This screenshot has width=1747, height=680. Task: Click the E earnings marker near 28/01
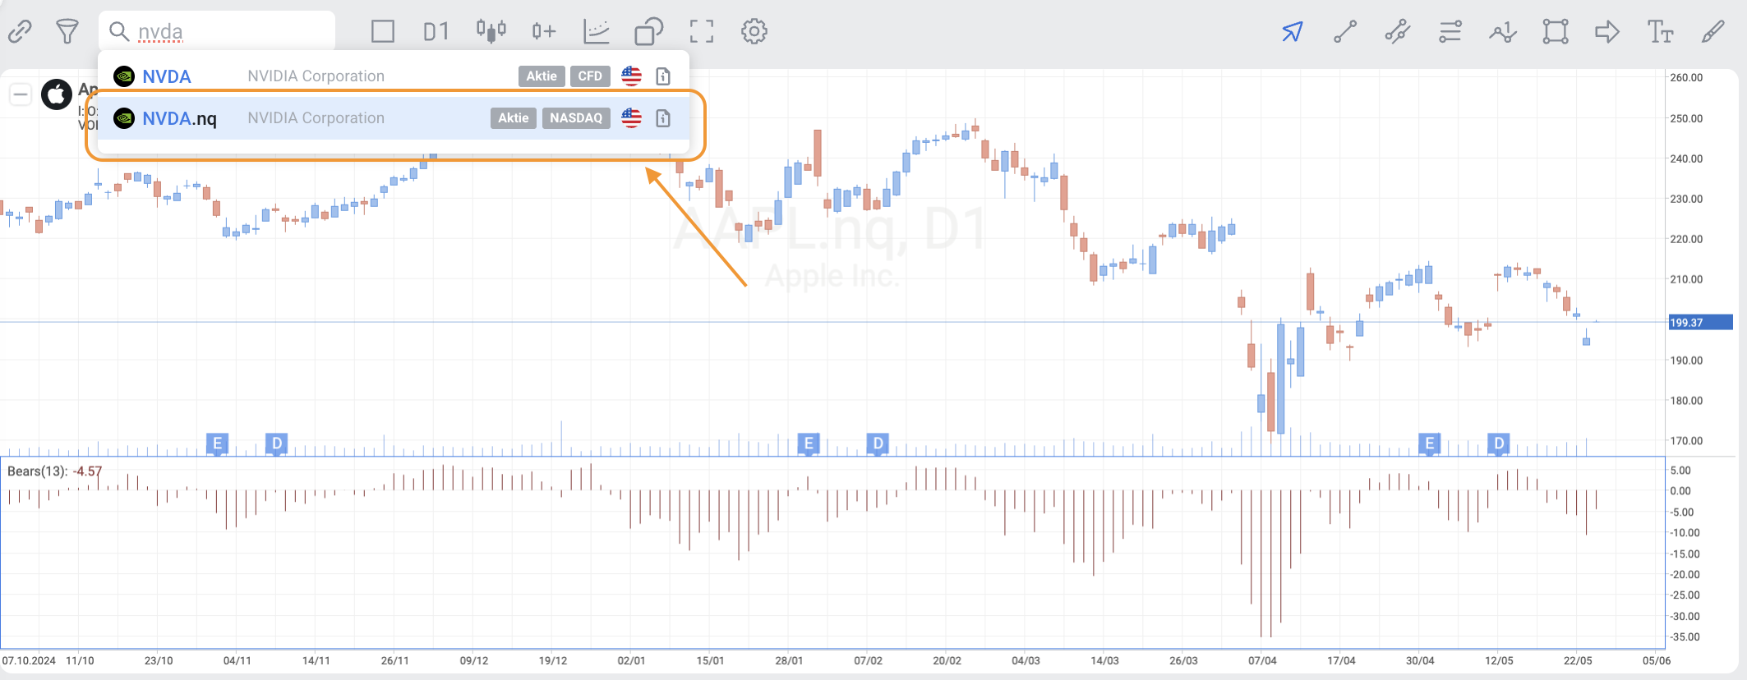pos(809,444)
